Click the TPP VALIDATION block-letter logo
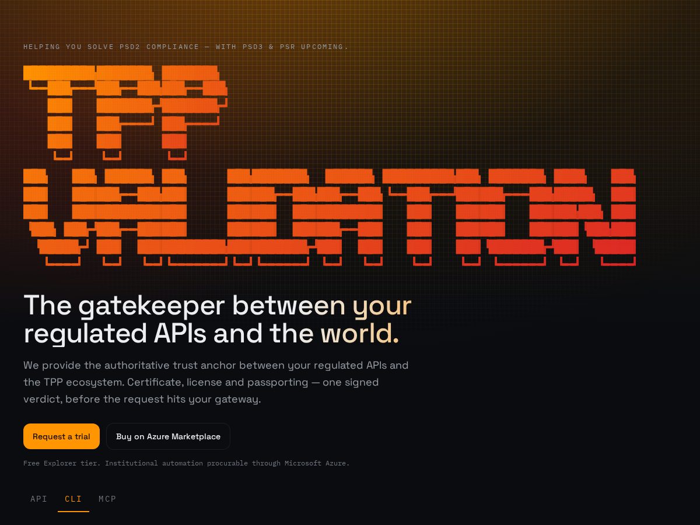Screen dimensions: 700x525 point(330,166)
